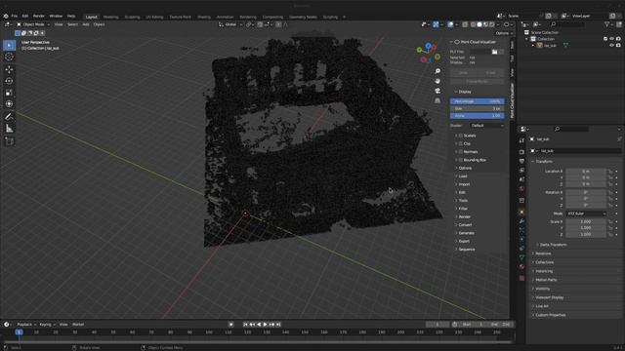Image resolution: width=625 pixels, height=351 pixels.
Task: Toggle camera view icon in viewport
Action: 437,91
